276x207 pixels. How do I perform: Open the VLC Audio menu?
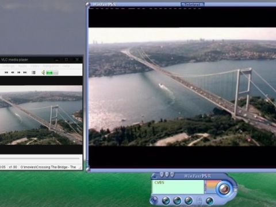click(22, 66)
